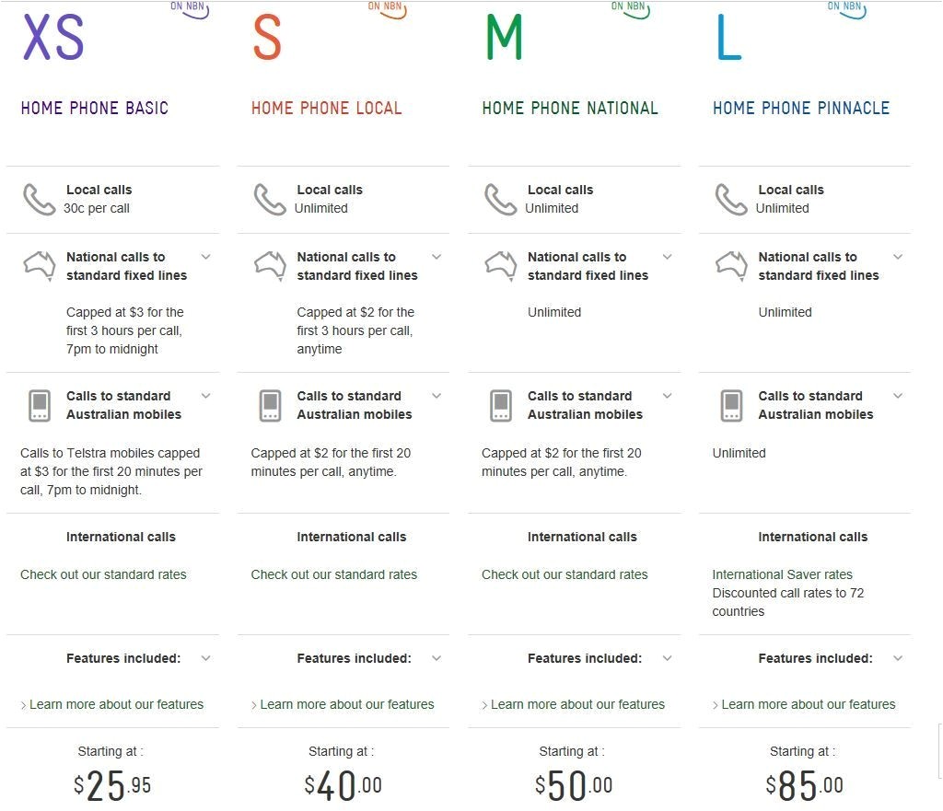Click the Australia map icon in Home Phone Local

[x=270, y=265]
